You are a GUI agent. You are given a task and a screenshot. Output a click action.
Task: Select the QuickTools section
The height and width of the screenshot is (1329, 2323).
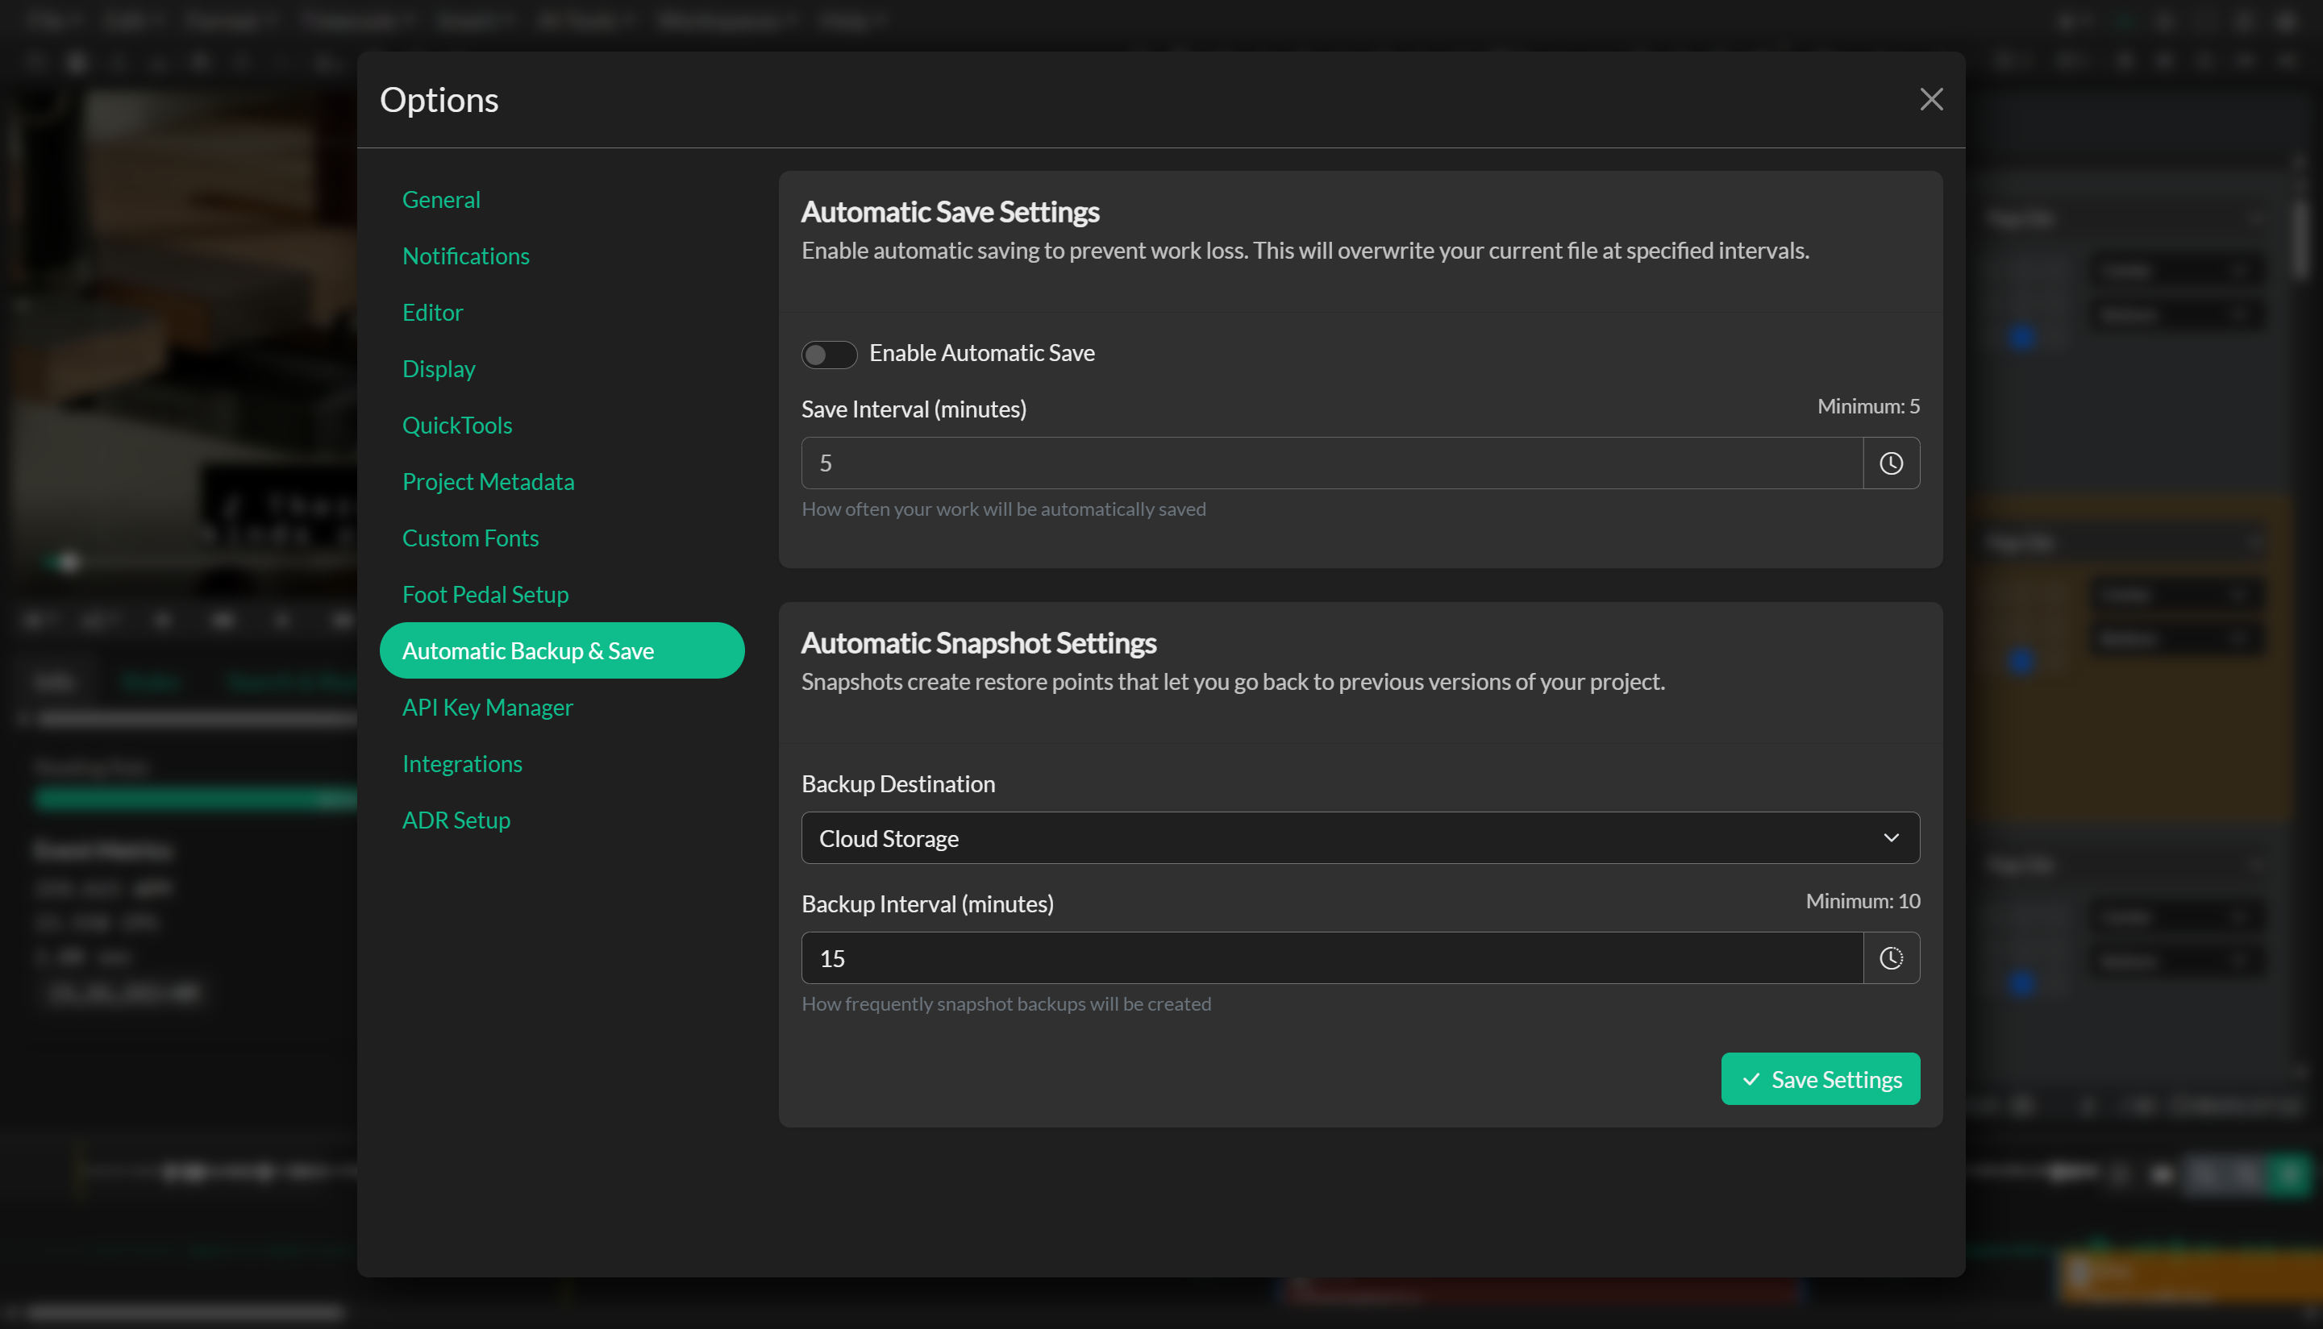pyautogui.click(x=457, y=425)
